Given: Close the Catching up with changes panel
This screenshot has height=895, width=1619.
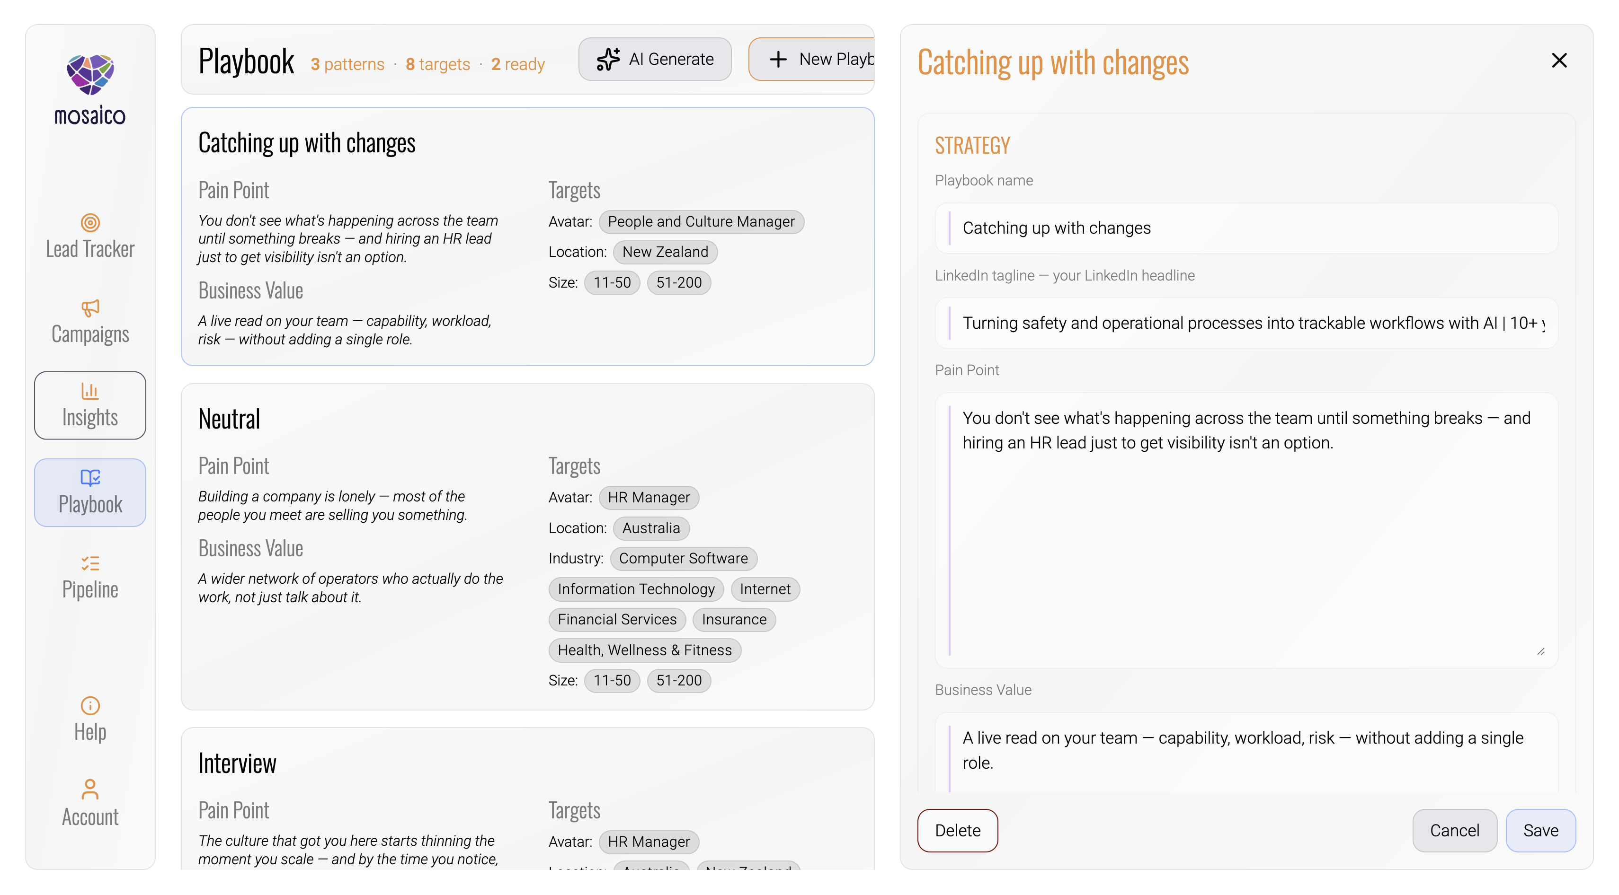Looking at the screenshot, I should [x=1559, y=60].
